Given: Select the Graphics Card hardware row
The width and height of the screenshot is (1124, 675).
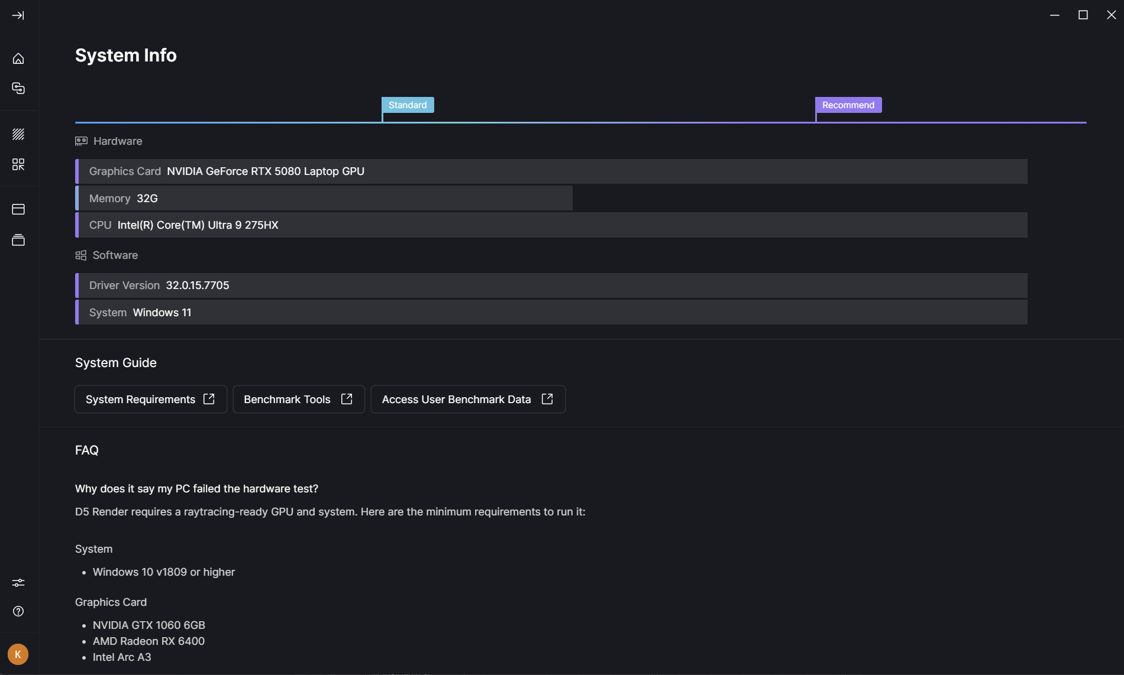Looking at the screenshot, I should click(551, 171).
